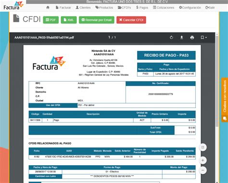Click Salir to log out

coord(210,8)
